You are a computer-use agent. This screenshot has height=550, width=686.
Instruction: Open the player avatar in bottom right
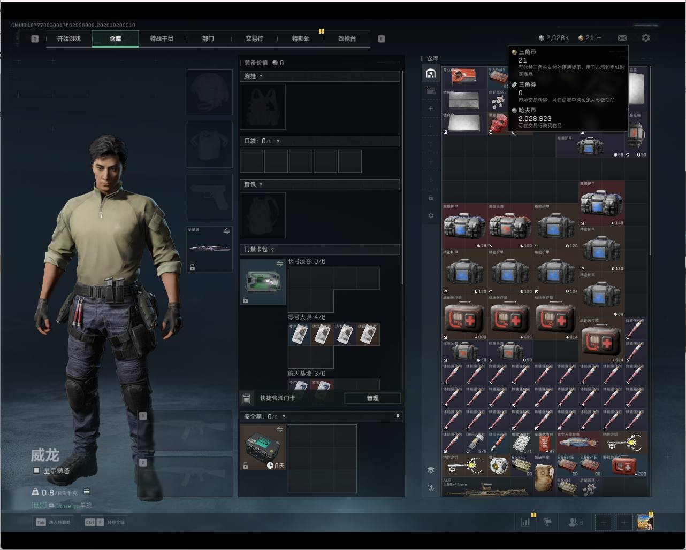click(x=645, y=522)
